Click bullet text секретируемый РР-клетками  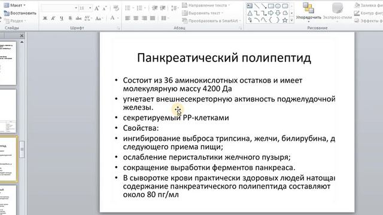(x=176, y=118)
